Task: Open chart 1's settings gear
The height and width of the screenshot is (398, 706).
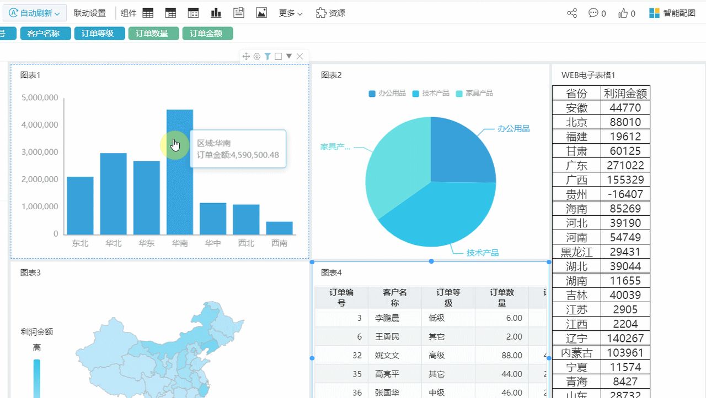Action: (x=256, y=56)
